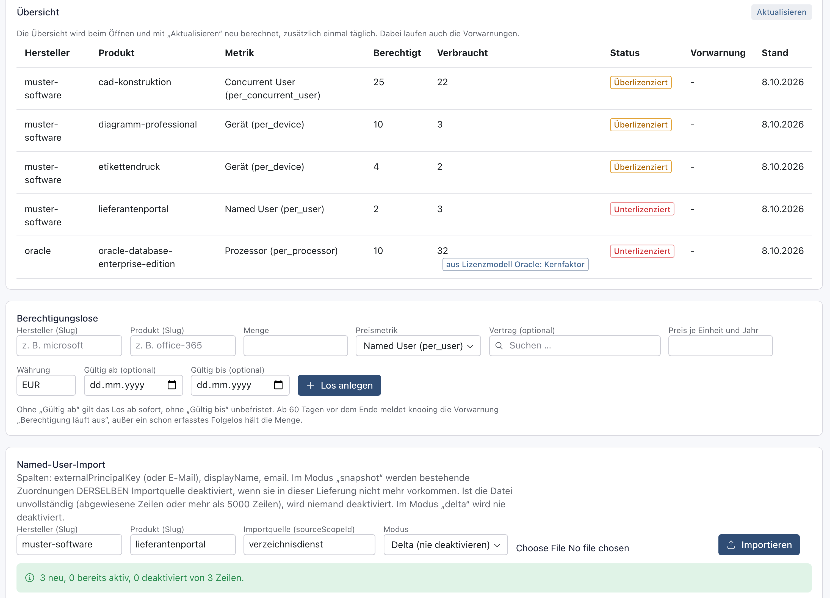830x598 pixels.
Task: Click product cell cad-konstruktion
Action: [x=135, y=82]
